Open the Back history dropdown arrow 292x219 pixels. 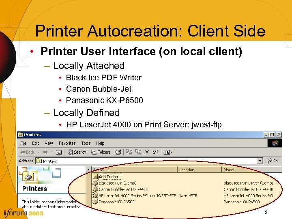(39, 152)
